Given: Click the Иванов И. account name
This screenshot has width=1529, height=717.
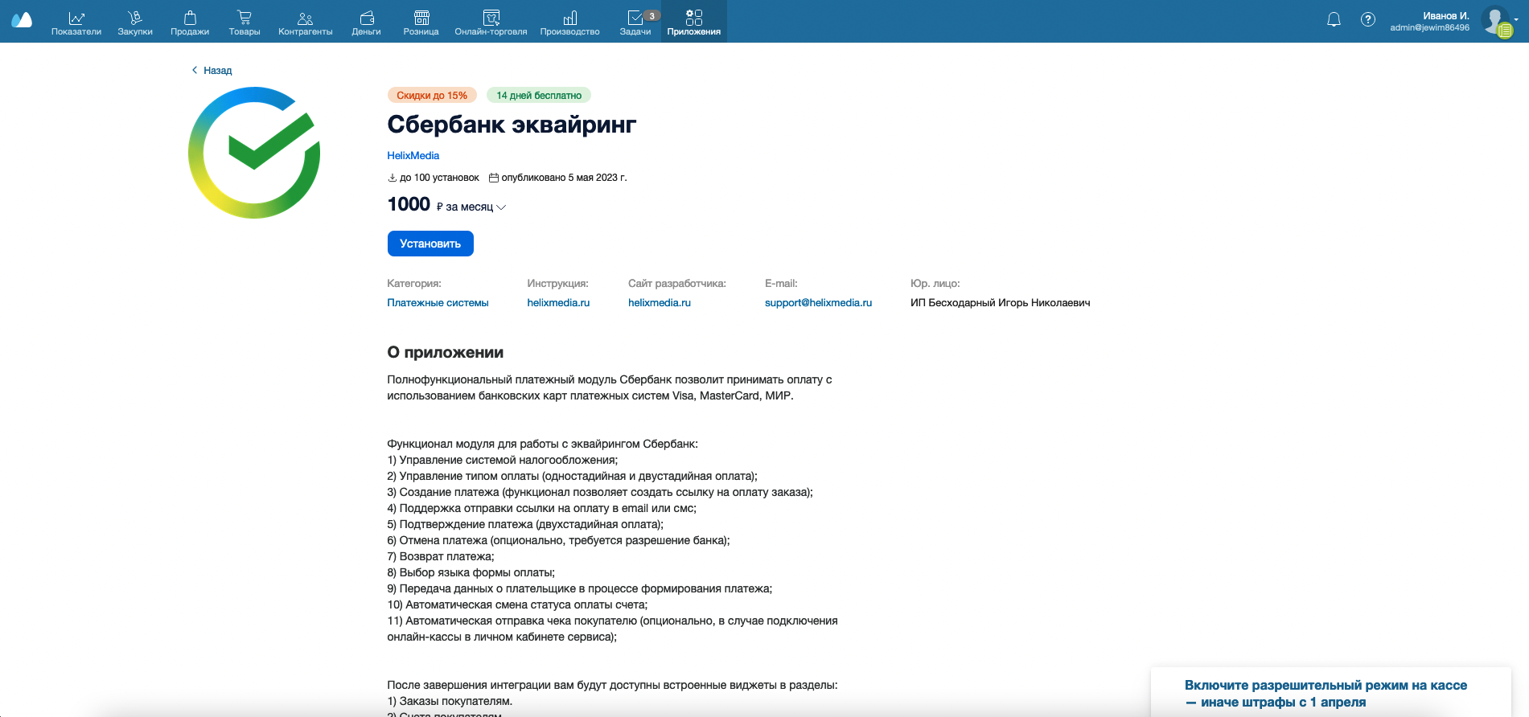Looking at the screenshot, I should coord(1445,16).
